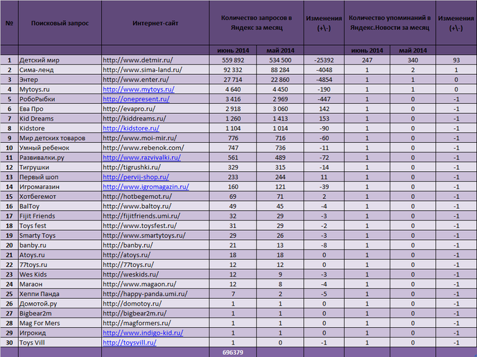Screen dimensions: 477x357
Task: Select the 'Fijit Friends' cell
Action: coord(60,216)
